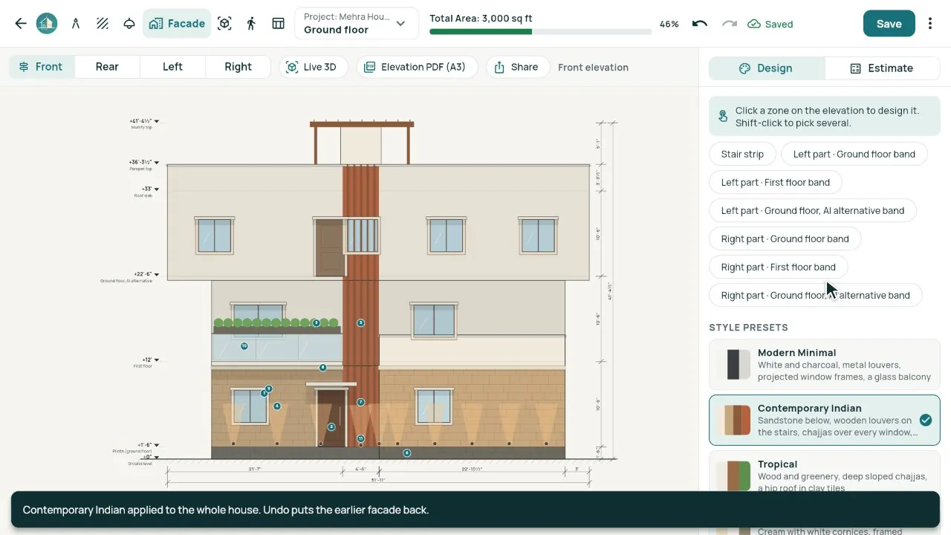This screenshot has height=535, width=951.
Task: Click zone marker 2 on the front door
Action: tap(331, 427)
